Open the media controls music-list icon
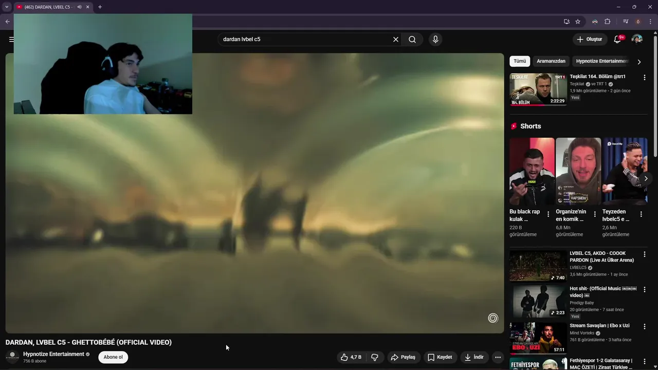Image resolution: width=658 pixels, height=370 pixels. 626,22
